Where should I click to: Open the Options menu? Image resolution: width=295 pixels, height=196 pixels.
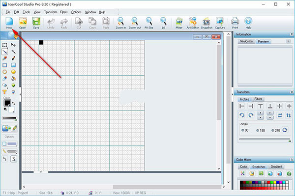point(76,12)
